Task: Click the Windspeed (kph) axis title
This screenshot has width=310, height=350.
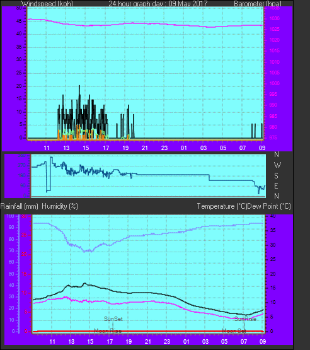Action: tap(47, 4)
